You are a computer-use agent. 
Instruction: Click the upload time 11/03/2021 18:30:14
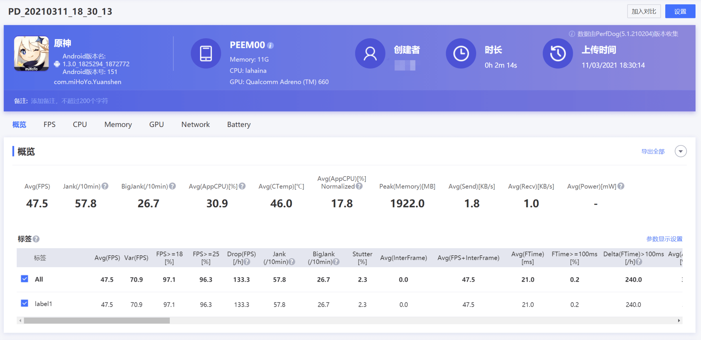(x=613, y=65)
